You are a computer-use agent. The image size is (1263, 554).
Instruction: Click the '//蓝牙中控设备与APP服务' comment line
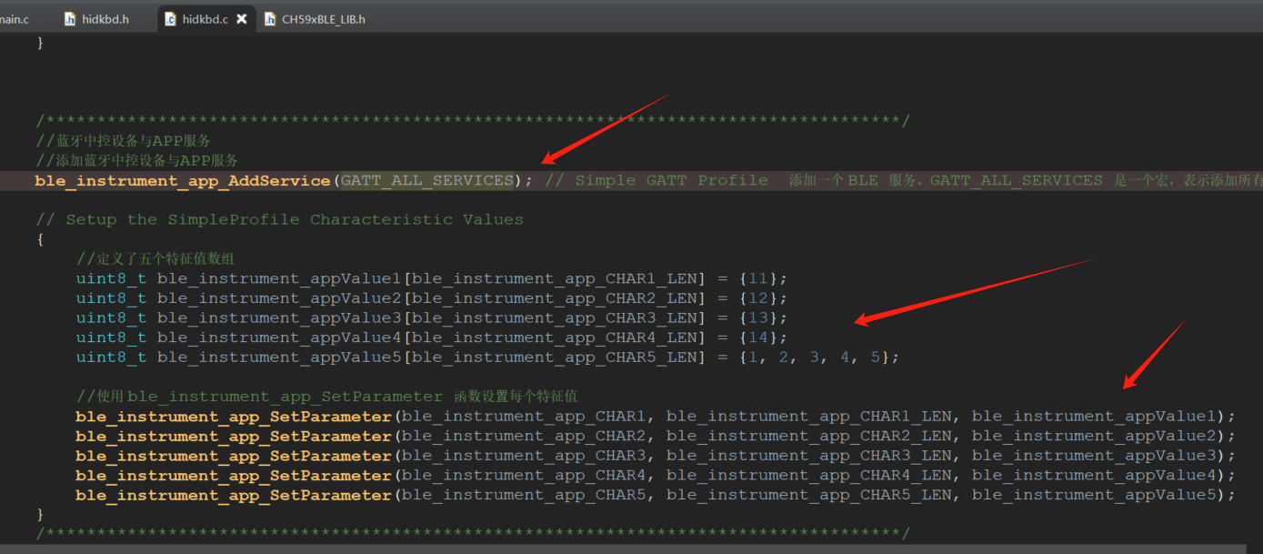pos(124,141)
